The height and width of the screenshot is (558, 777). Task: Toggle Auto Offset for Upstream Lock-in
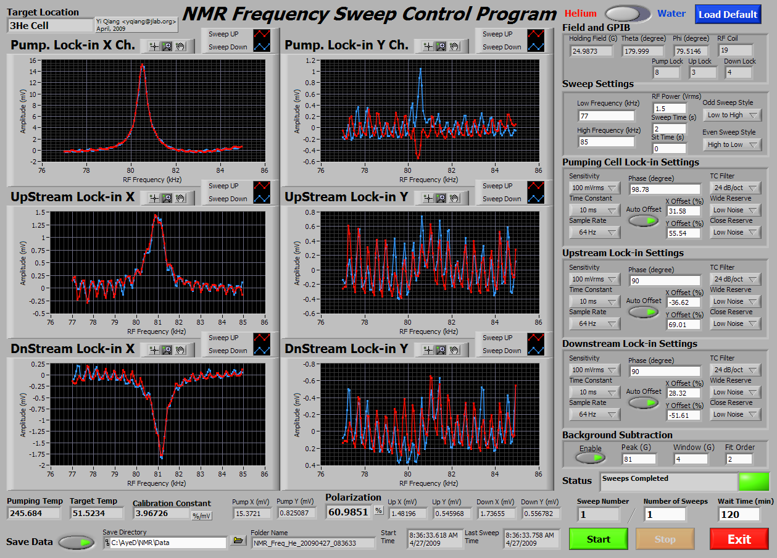643,312
